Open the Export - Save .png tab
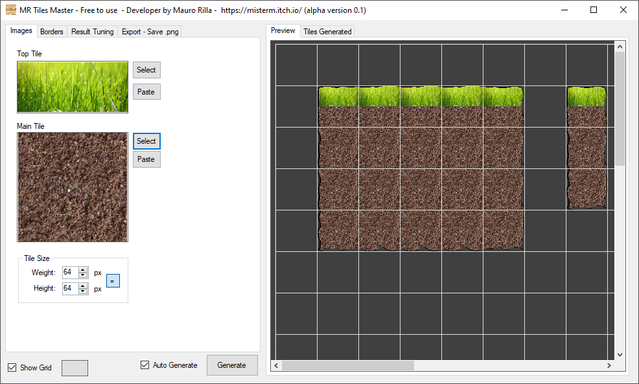 pyautogui.click(x=150, y=31)
